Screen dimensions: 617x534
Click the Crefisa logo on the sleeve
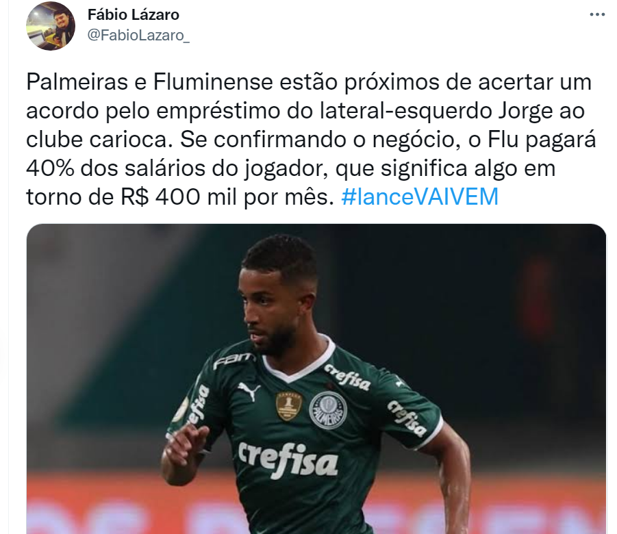tap(407, 418)
